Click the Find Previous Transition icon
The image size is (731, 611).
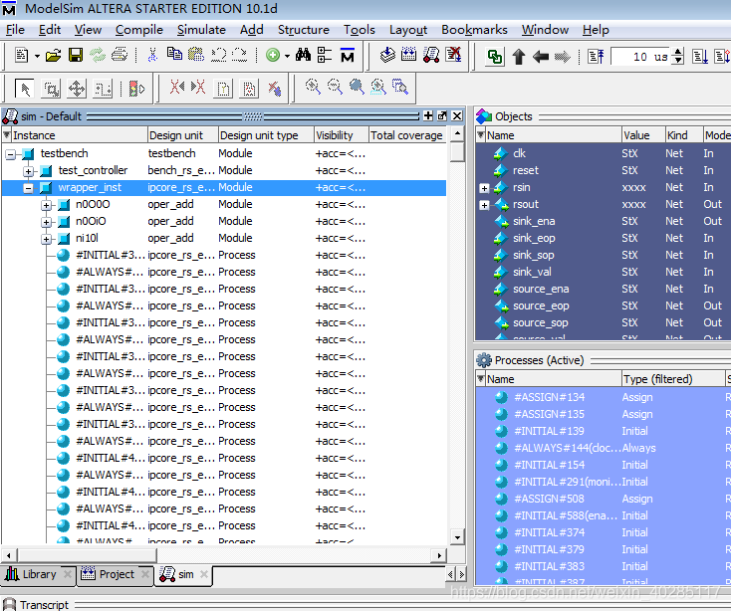[x=176, y=88]
